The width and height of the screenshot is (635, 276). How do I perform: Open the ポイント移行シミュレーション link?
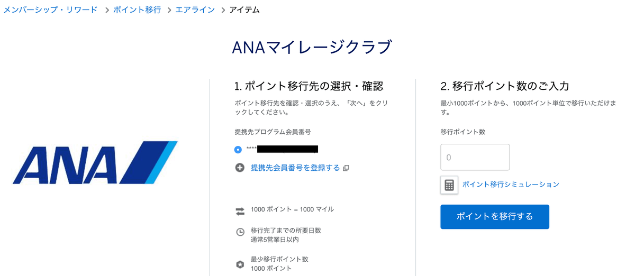click(511, 185)
